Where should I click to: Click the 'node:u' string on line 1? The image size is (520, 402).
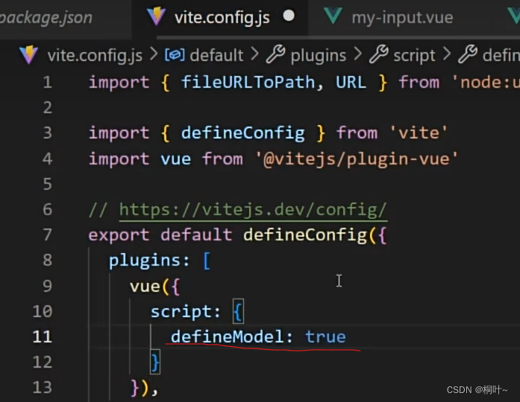point(486,82)
